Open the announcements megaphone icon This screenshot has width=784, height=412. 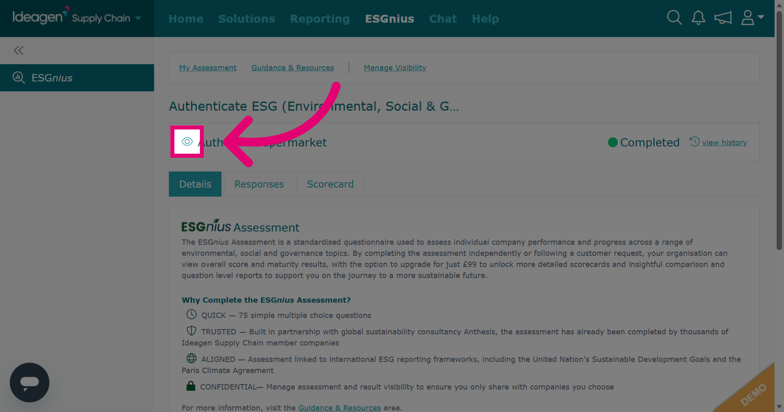723,18
